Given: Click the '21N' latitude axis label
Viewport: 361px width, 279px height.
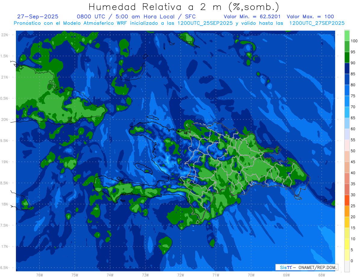Looking at the screenshot, I should click(x=5, y=77).
